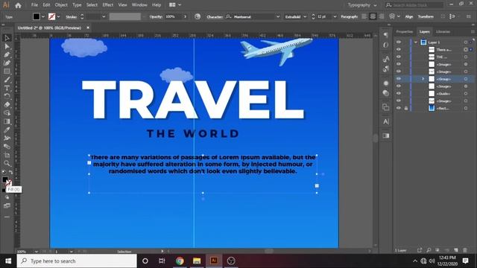Click the Opacity label link

point(157,16)
